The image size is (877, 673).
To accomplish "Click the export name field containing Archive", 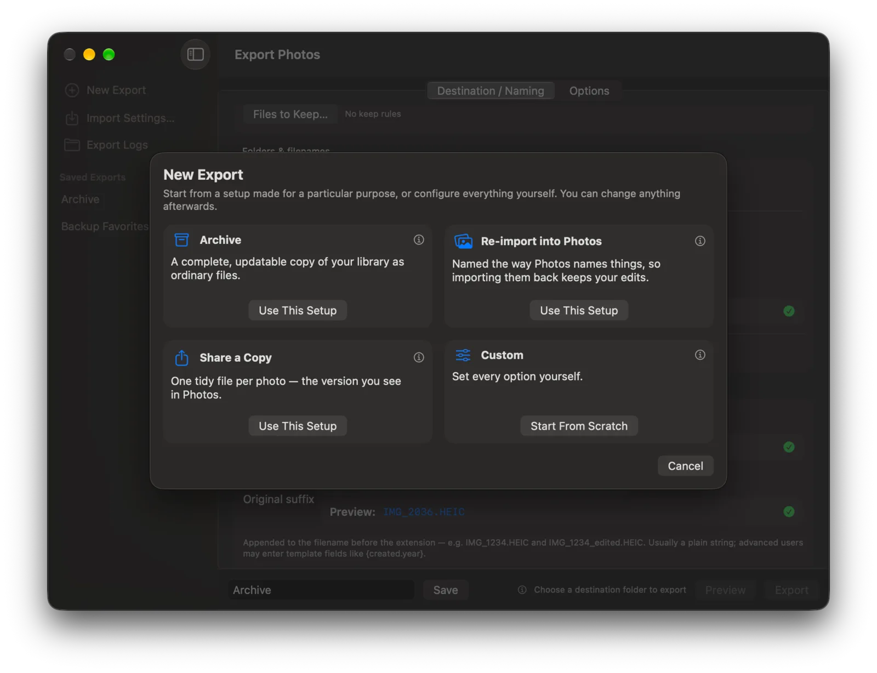I will pos(321,590).
